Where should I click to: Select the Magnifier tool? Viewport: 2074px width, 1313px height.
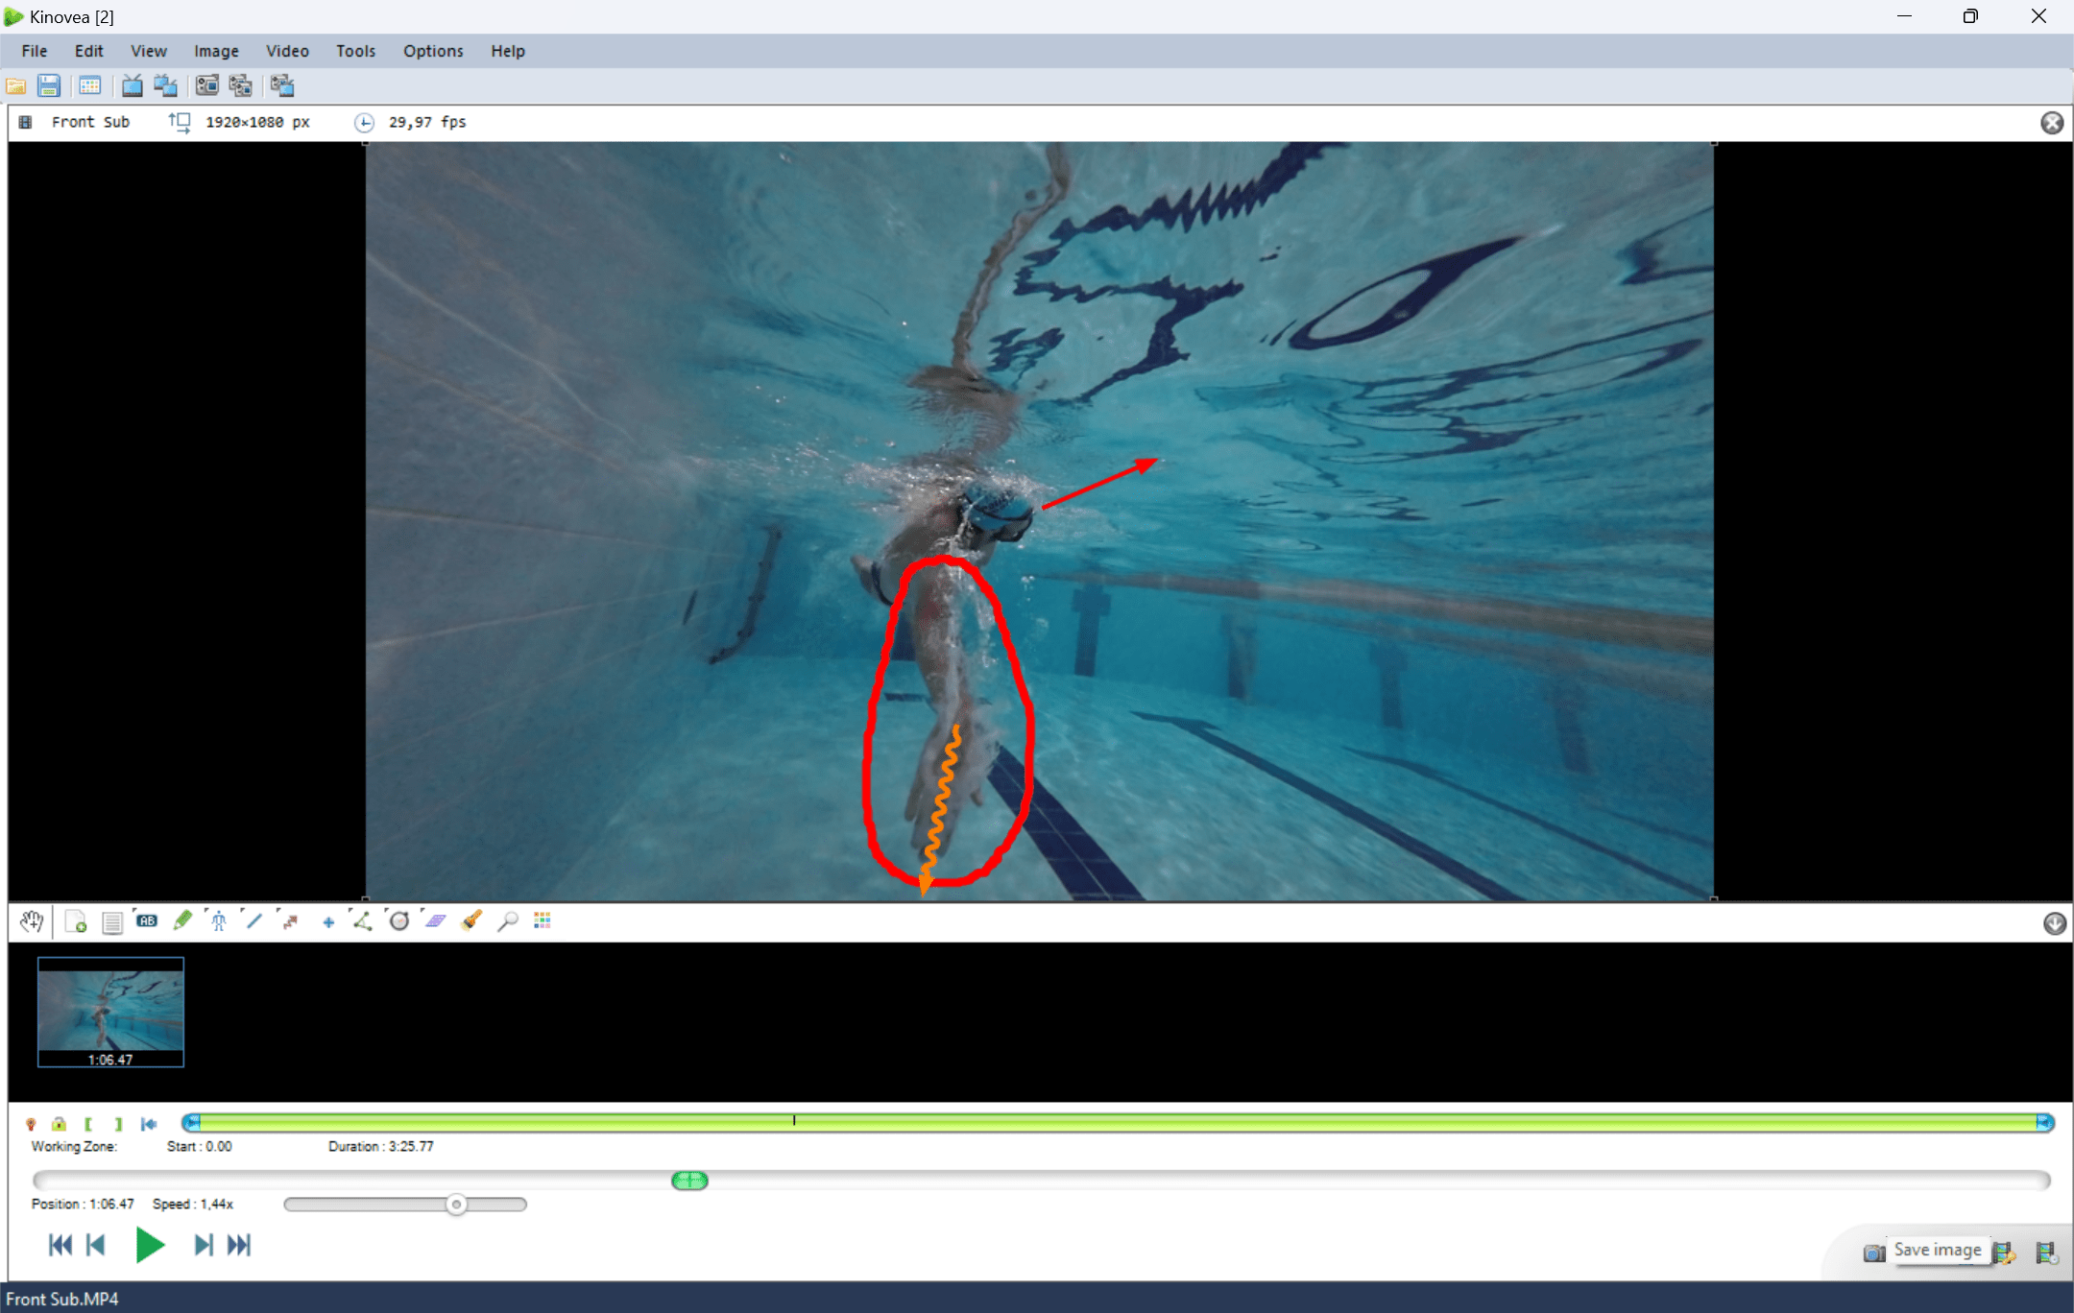(x=508, y=920)
